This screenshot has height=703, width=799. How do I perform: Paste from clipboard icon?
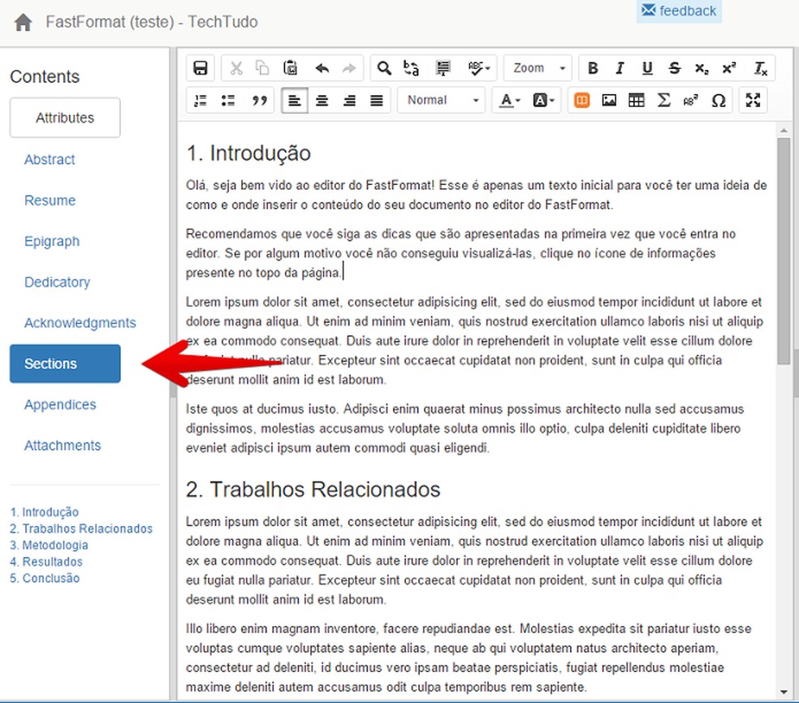tap(290, 68)
